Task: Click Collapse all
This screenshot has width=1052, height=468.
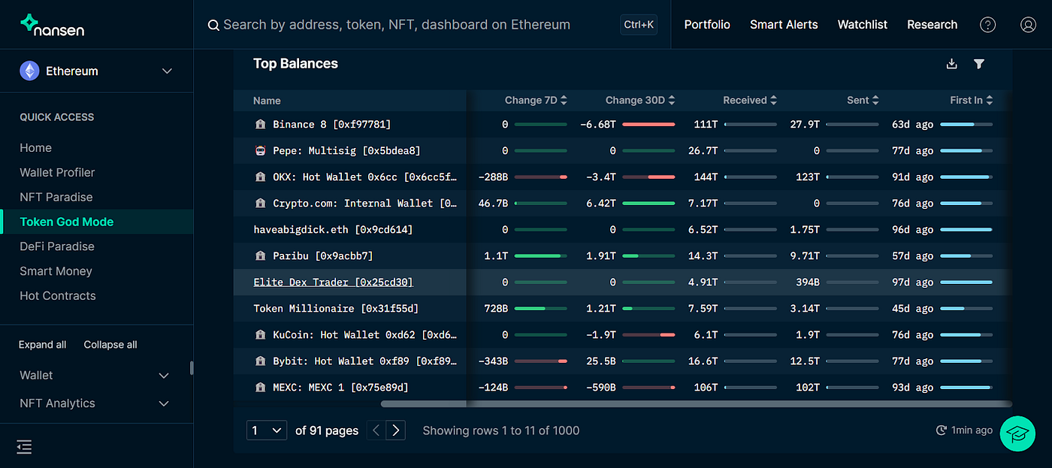Action: 110,345
